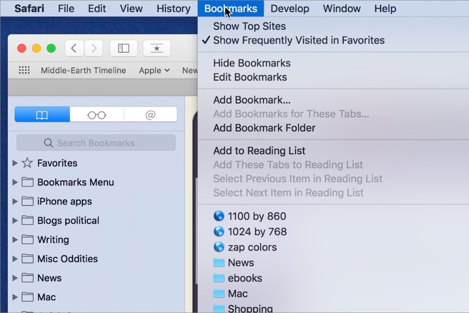Choose Add to Reading List
The image size is (469, 313).
click(259, 151)
